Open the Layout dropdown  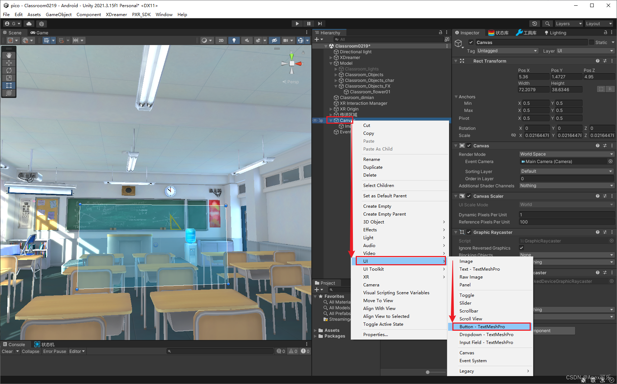point(599,24)
